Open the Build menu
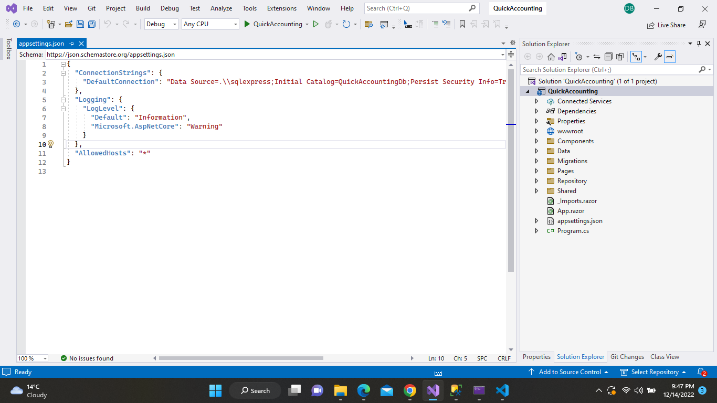 point(143,8)
